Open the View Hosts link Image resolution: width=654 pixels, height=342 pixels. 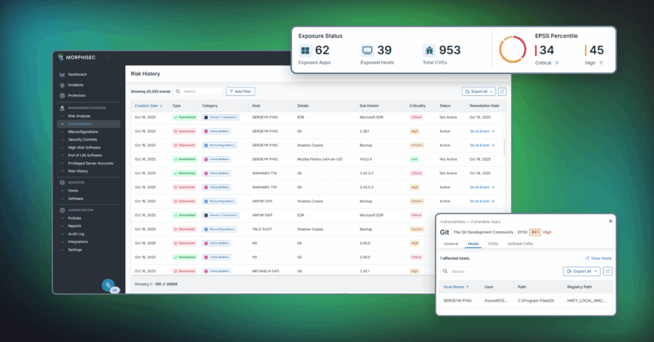click(x=598, y=258)
